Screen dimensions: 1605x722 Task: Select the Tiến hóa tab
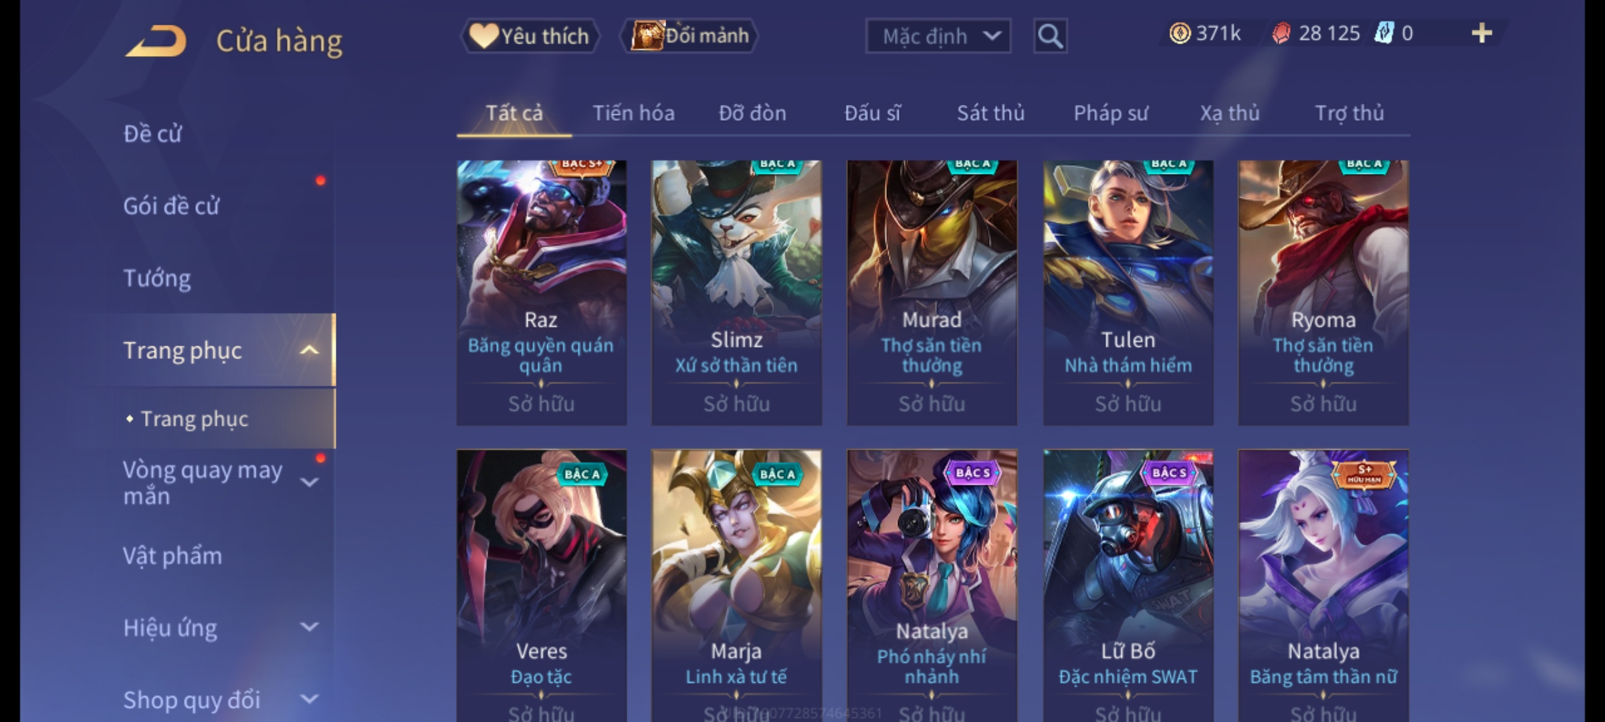tap(633, 113)
